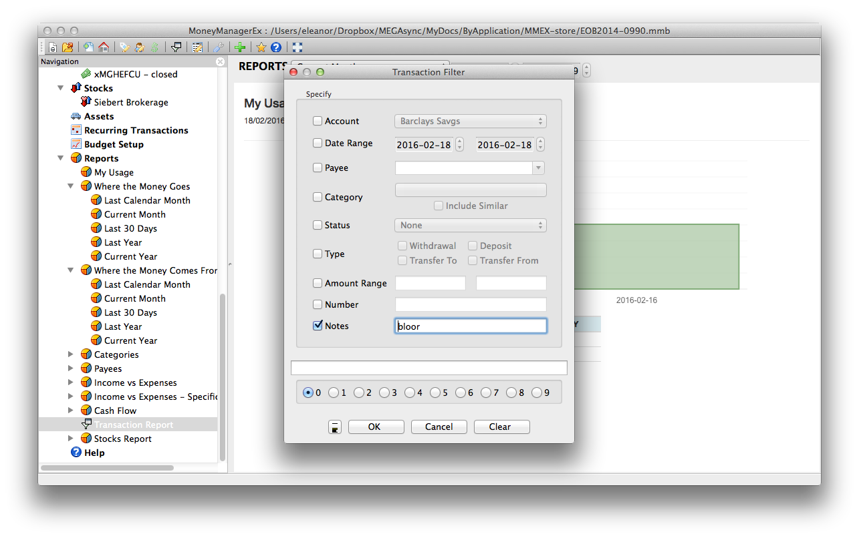859x538 pixels.
Task: Click into the Notes text field
Action: [x=471, y=326]
